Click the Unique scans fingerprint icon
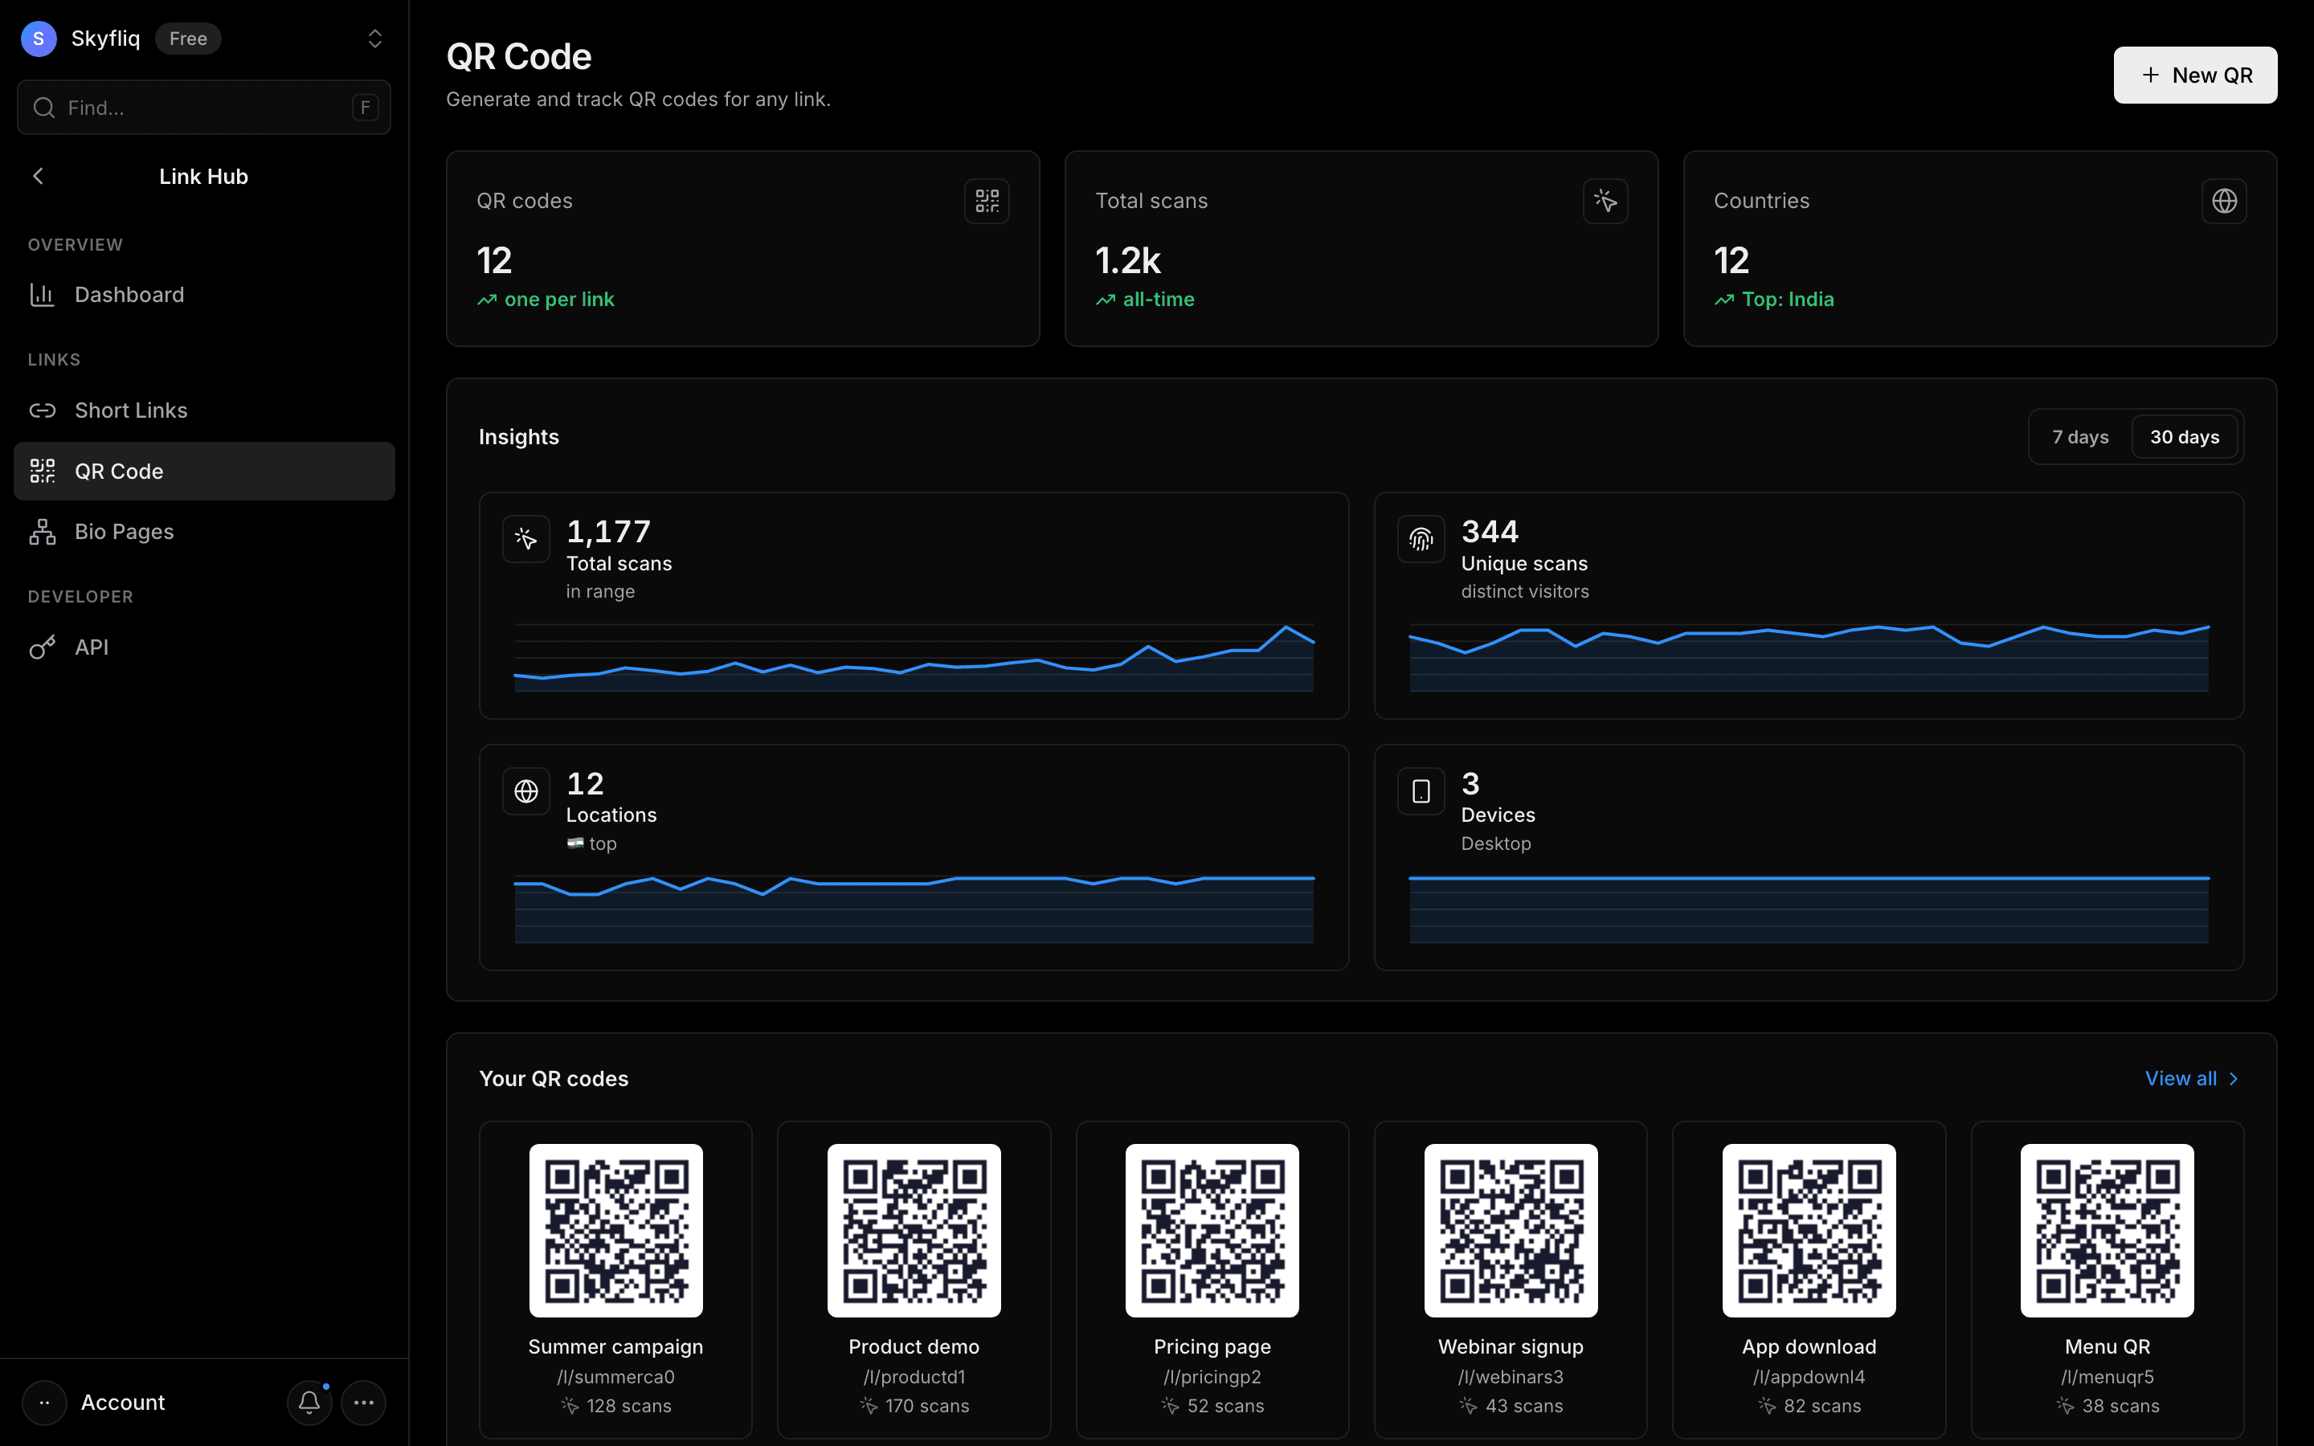This screenshot has height=1446, width=2314. (x=1421, y=539)
